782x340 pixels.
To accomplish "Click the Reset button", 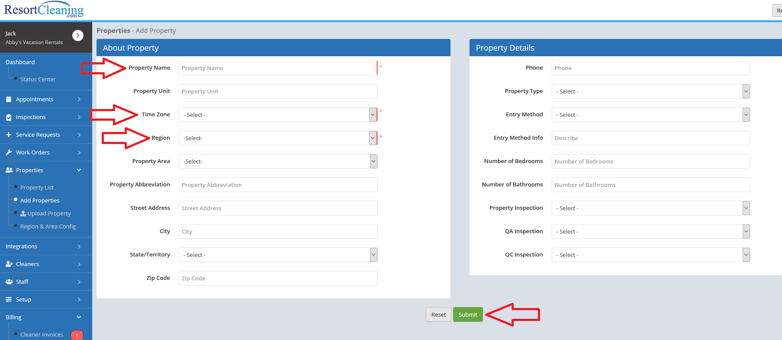I will pyautogui.click(x=438, y=315).
